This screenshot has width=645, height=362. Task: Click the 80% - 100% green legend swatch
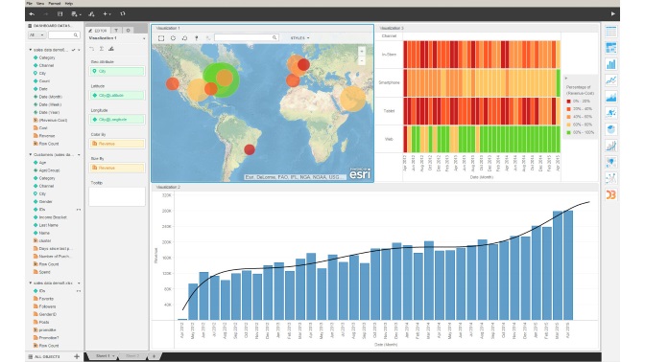[x=569, y=132]
